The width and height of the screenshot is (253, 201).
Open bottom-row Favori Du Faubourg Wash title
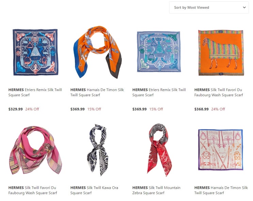33,190
